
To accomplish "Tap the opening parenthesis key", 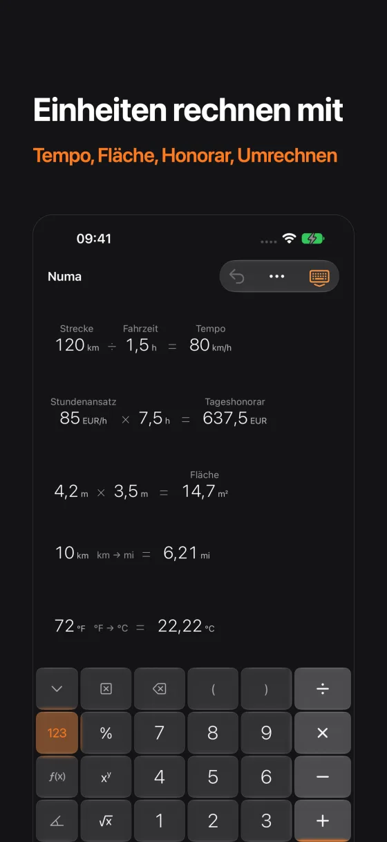I will [x=213, y=688].
